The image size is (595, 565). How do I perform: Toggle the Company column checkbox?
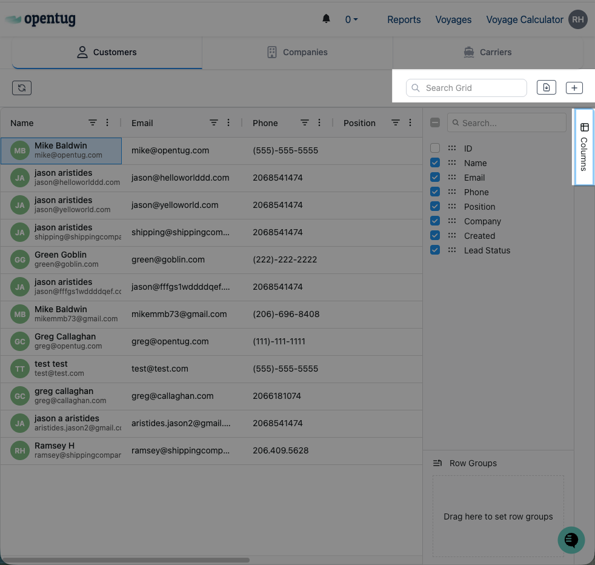[x=435, y=221]
